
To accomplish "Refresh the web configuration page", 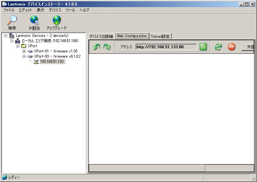I will coord(218,47).
